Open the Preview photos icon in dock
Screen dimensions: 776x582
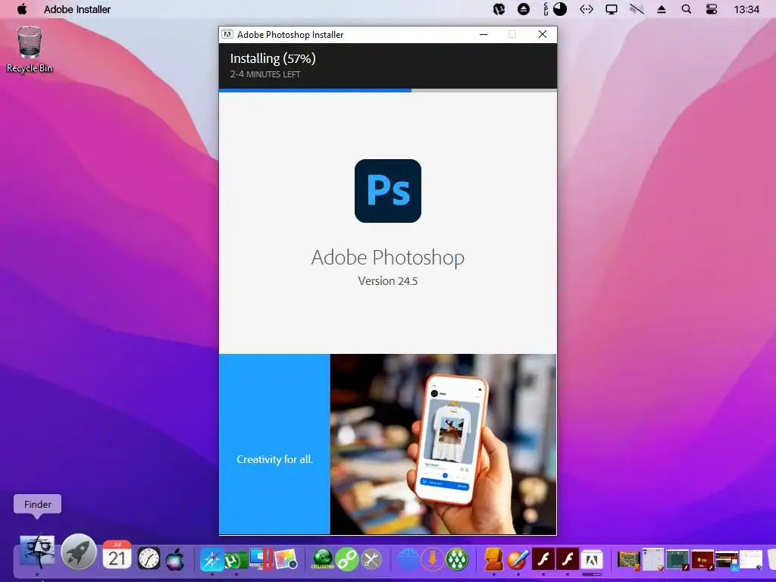(286, 559)
